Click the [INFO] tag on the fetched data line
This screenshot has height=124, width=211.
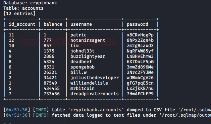(x=41, y=115)
